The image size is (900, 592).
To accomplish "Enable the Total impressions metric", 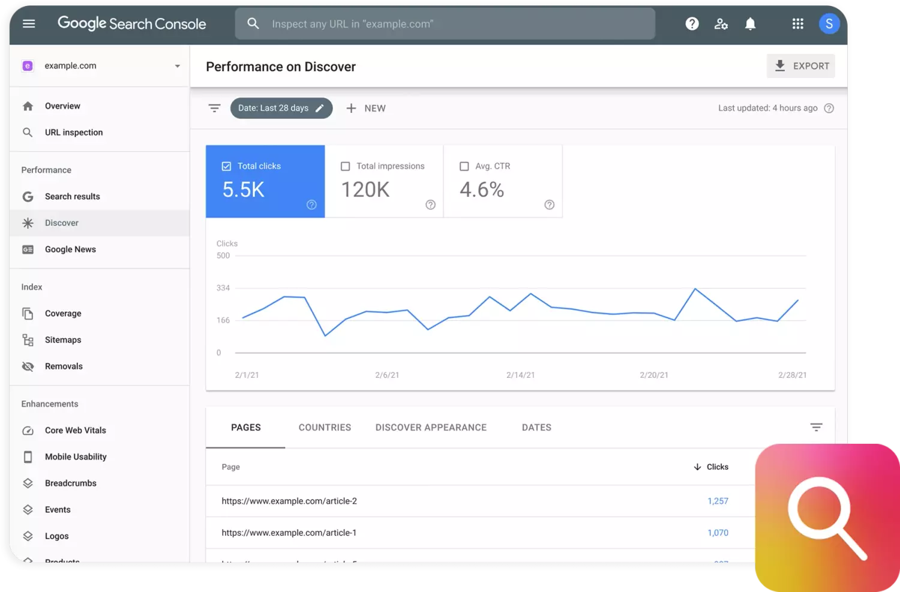I will [345, 166].
